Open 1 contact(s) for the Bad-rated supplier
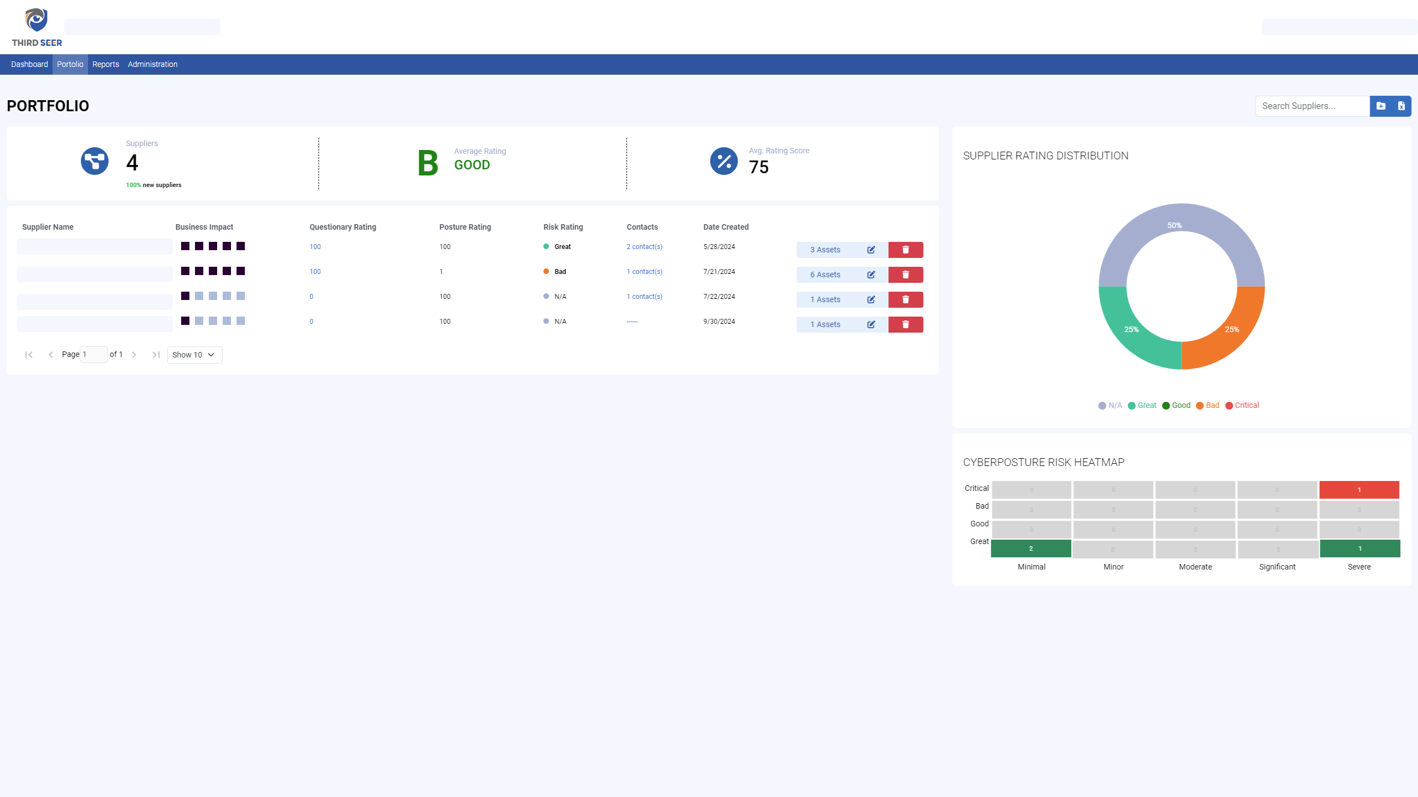Viewport: 1418px width, 797px height. (645, 272)
